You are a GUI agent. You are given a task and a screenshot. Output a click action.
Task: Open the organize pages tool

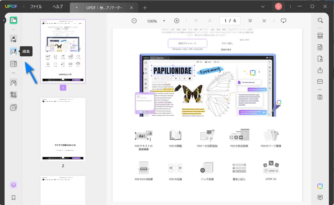14,83
